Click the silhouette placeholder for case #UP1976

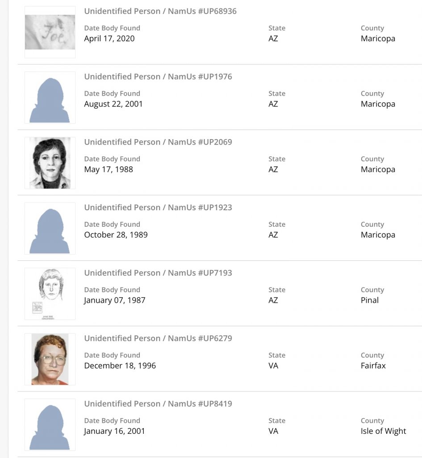50,98
